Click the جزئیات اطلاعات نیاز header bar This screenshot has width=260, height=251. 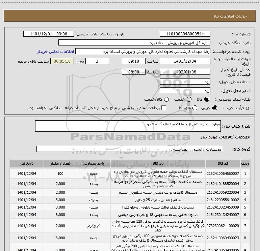click(130, 16)
